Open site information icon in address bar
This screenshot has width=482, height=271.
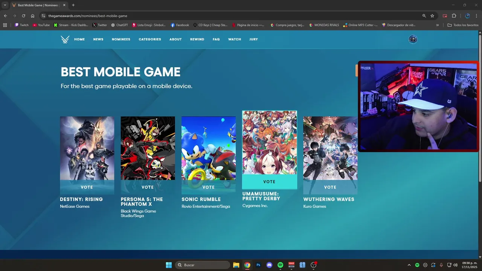43,16
